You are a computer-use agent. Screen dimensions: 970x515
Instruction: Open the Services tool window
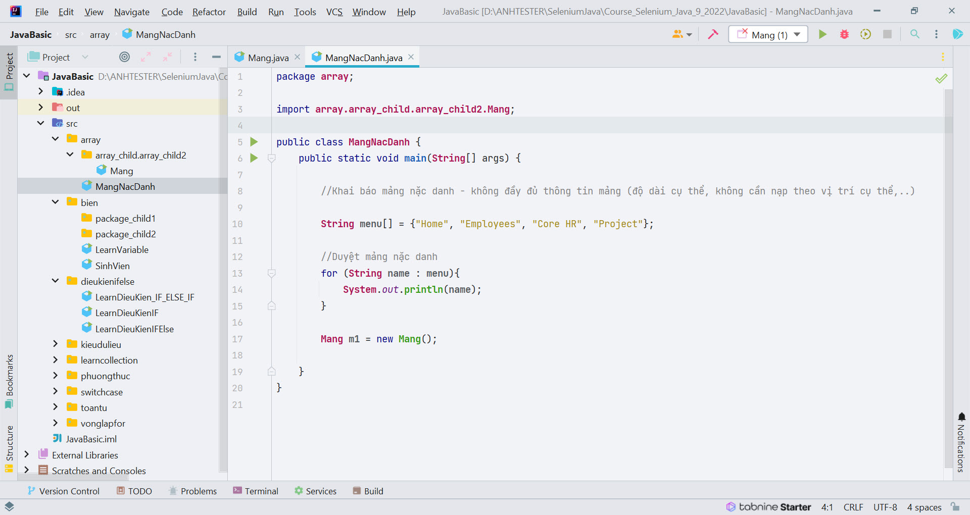316,491
